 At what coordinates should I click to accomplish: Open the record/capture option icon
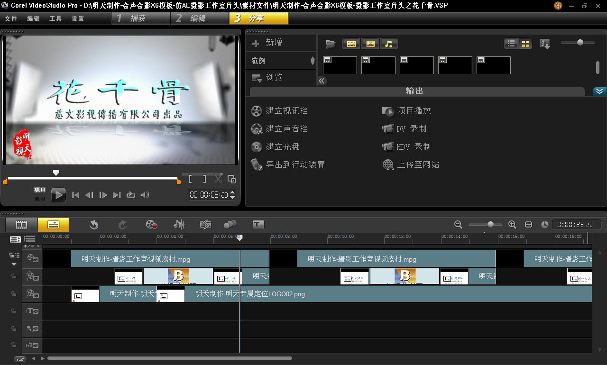pyautogui.click(x=151, y=225)
